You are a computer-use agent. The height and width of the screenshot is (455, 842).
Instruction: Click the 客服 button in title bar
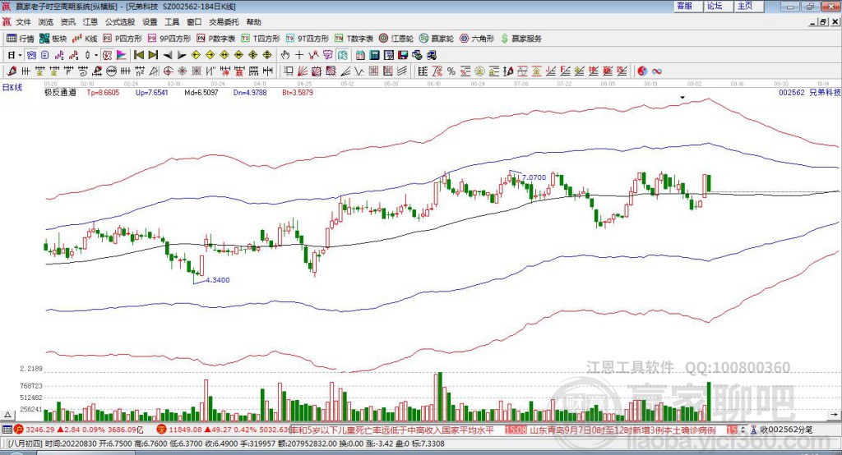point(687,6)
